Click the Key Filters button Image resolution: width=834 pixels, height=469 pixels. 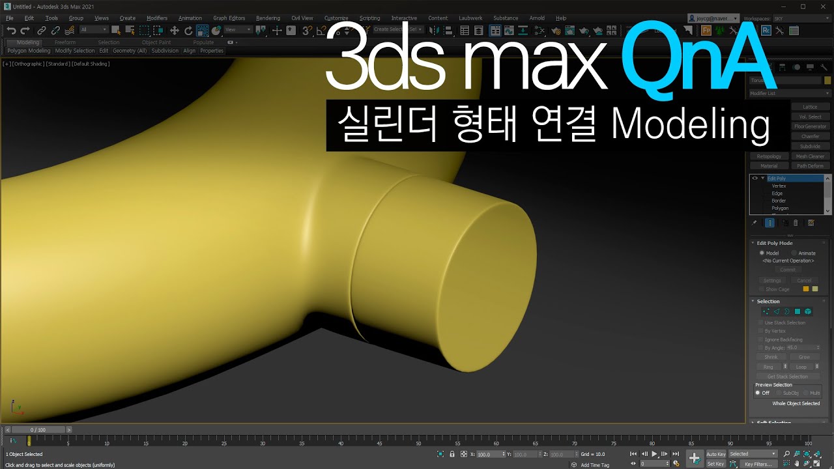point(758,464)
